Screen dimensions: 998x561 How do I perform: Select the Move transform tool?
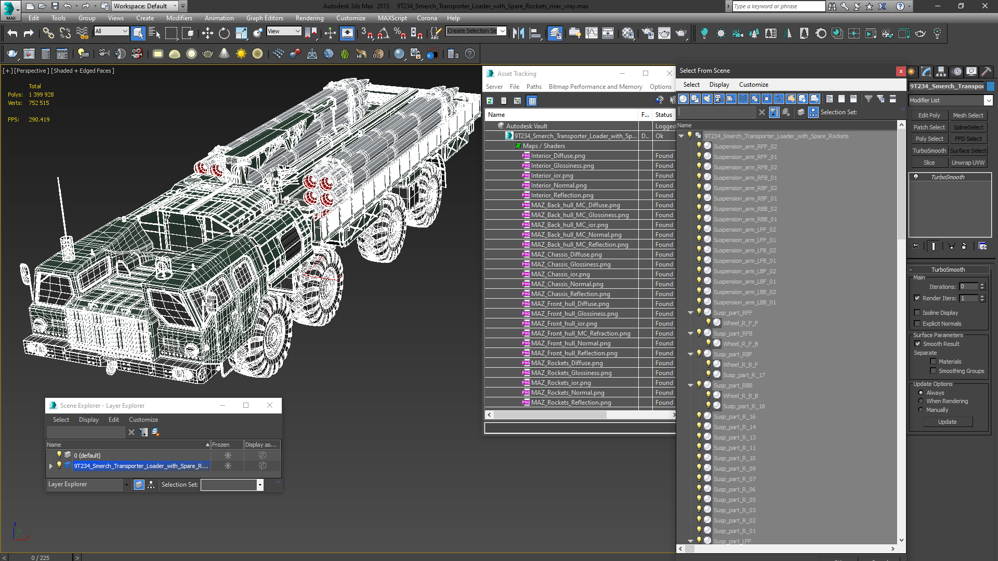207,33
